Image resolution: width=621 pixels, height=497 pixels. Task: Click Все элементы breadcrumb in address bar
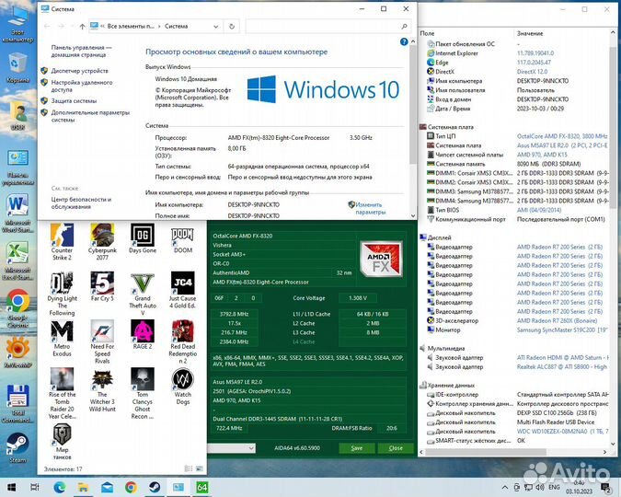(131, 26)
